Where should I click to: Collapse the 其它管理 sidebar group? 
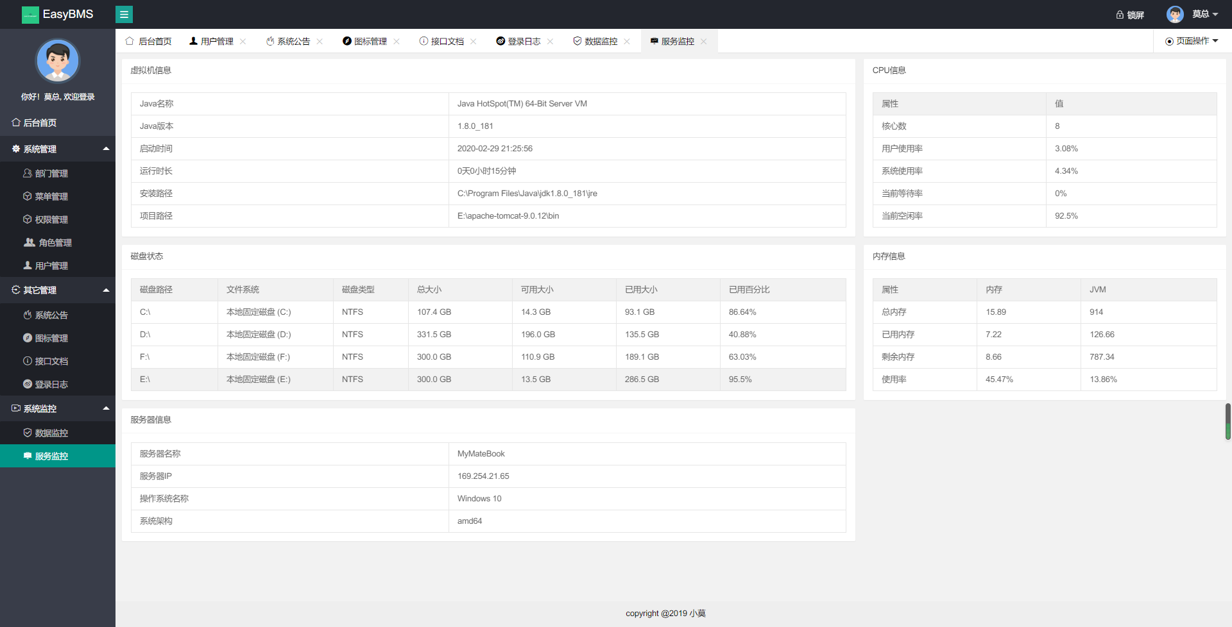(58, 290)
